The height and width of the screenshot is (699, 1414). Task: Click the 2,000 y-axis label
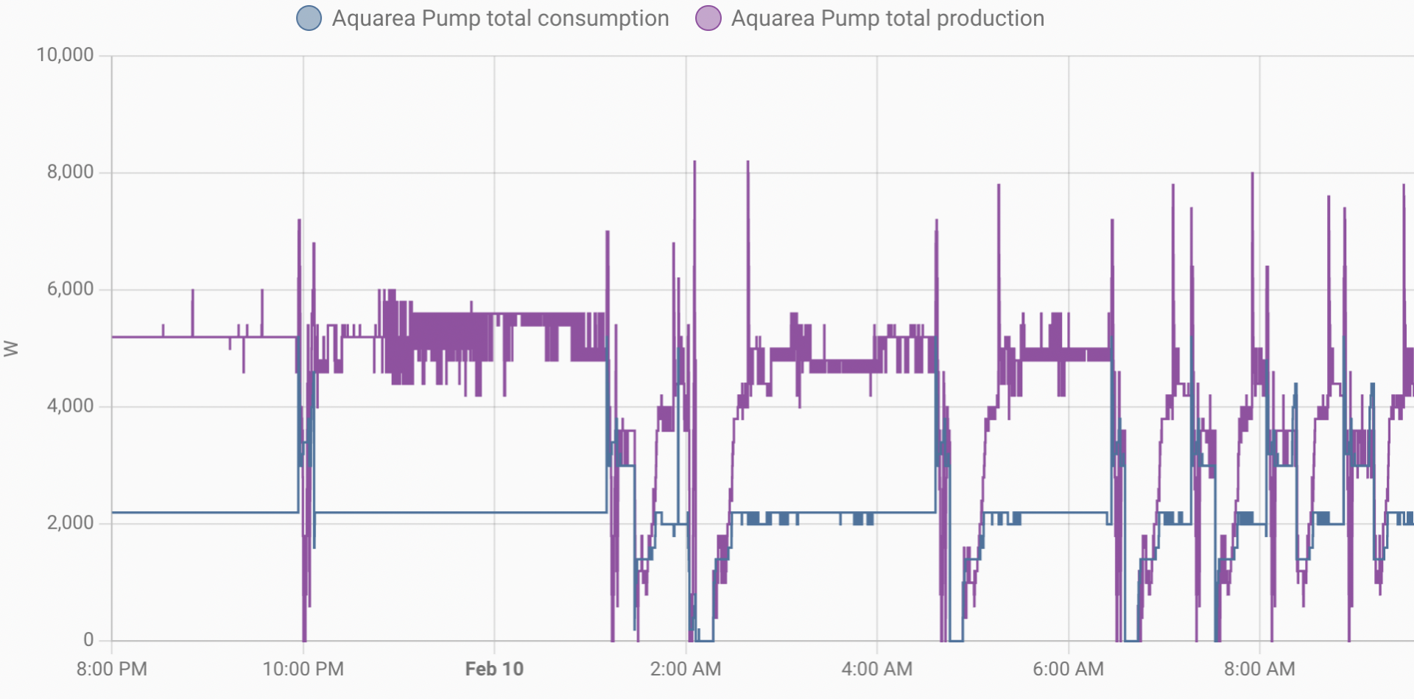click(x=71, y=523)
